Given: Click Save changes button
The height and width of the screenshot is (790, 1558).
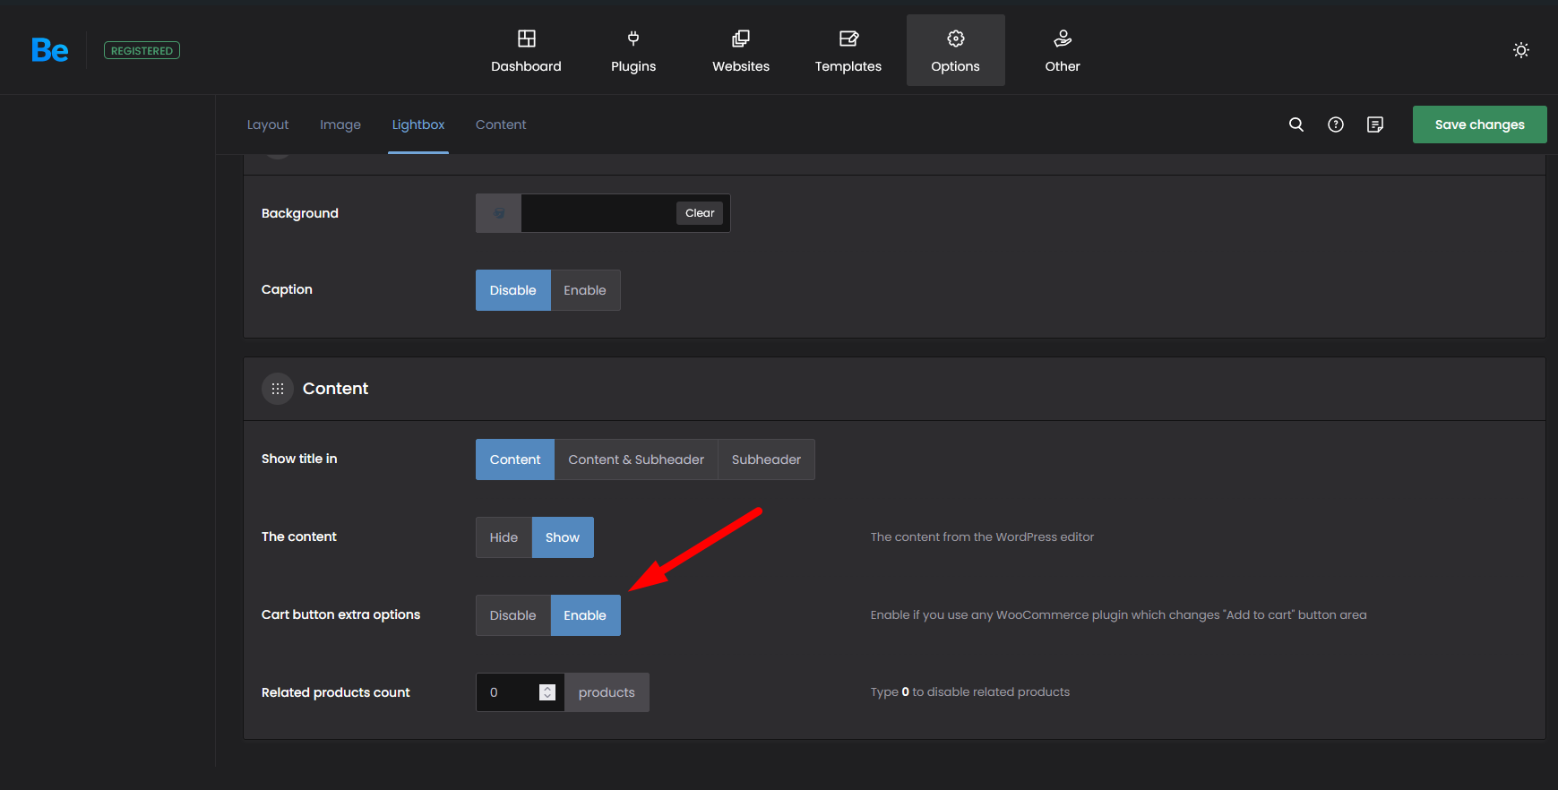Looking at the screenshot, I should point(1480,125).
